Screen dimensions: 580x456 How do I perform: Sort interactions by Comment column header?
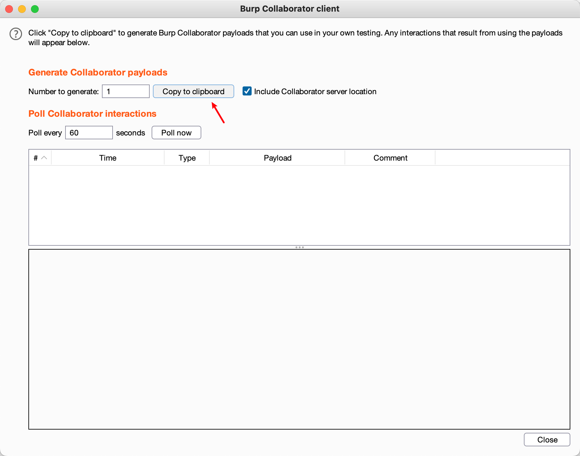point(390,158)
